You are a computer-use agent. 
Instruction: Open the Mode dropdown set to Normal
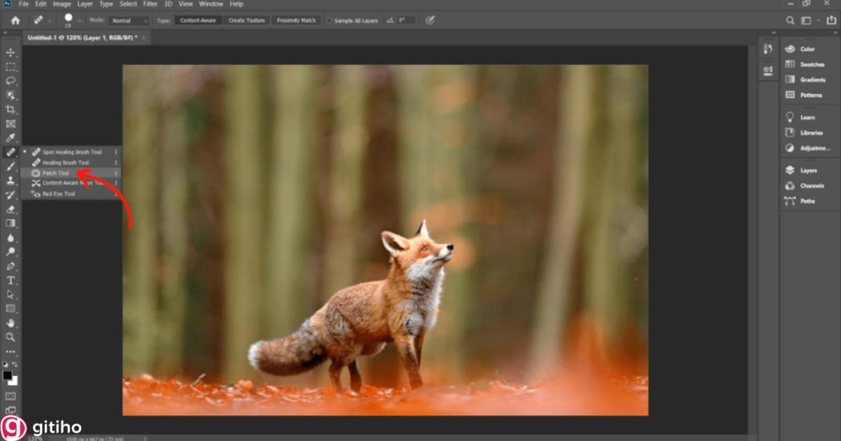(129, 20)
